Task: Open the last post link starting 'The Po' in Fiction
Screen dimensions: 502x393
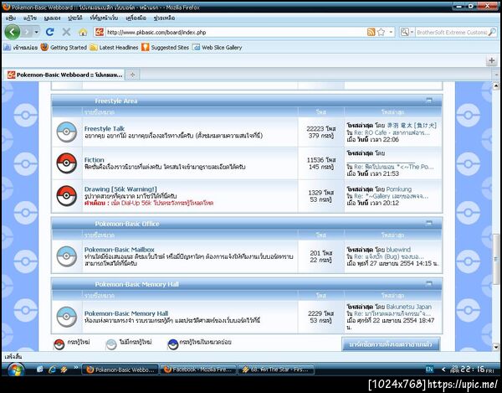Action: pos(394,167)
